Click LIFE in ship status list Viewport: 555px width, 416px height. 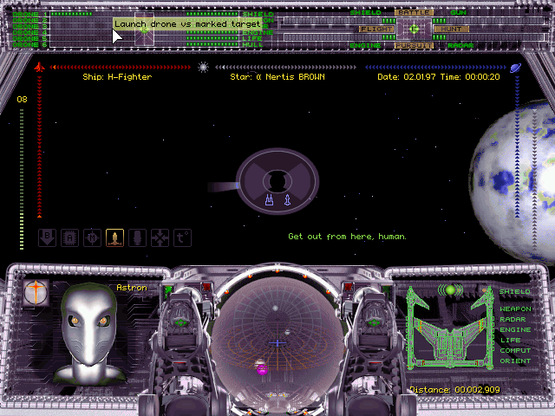pyautogui.click(x=510, y=340)
